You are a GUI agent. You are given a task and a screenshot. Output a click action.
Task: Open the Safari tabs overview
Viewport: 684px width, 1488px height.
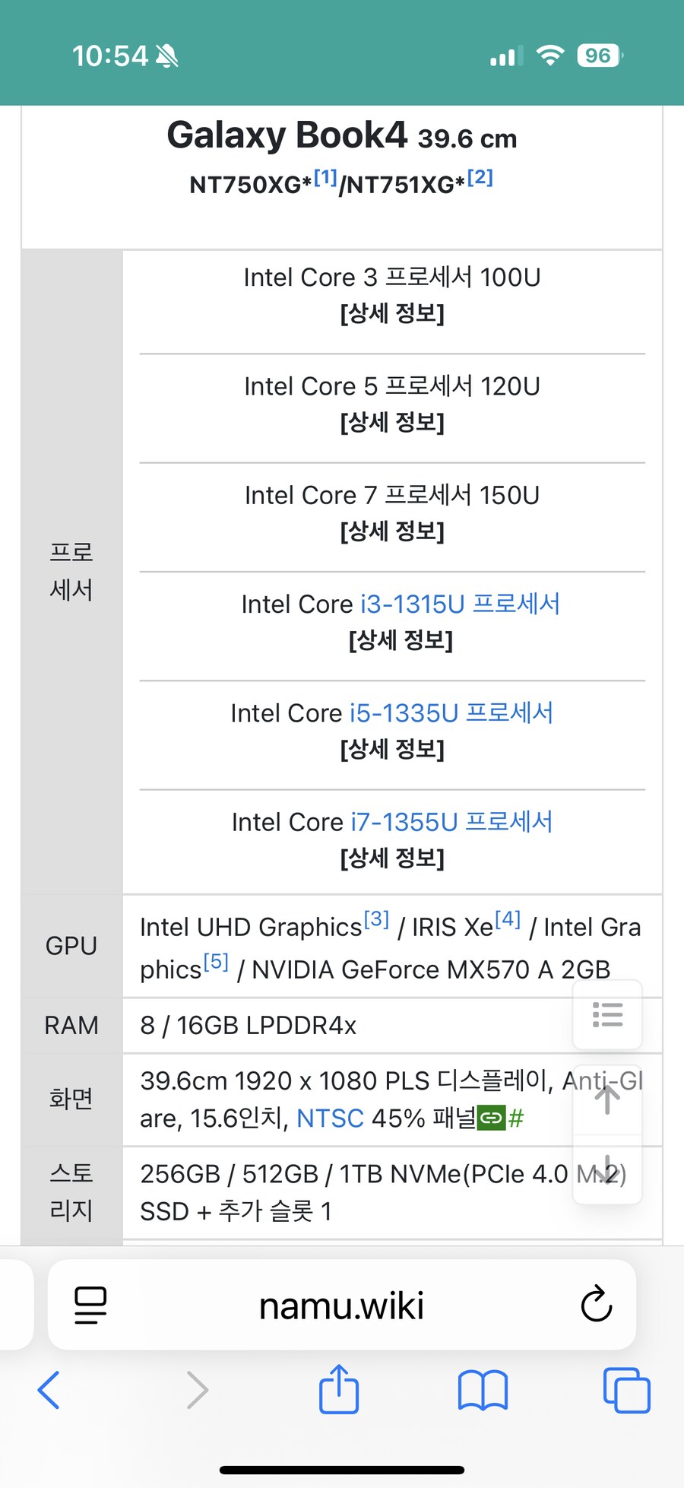626,1390
